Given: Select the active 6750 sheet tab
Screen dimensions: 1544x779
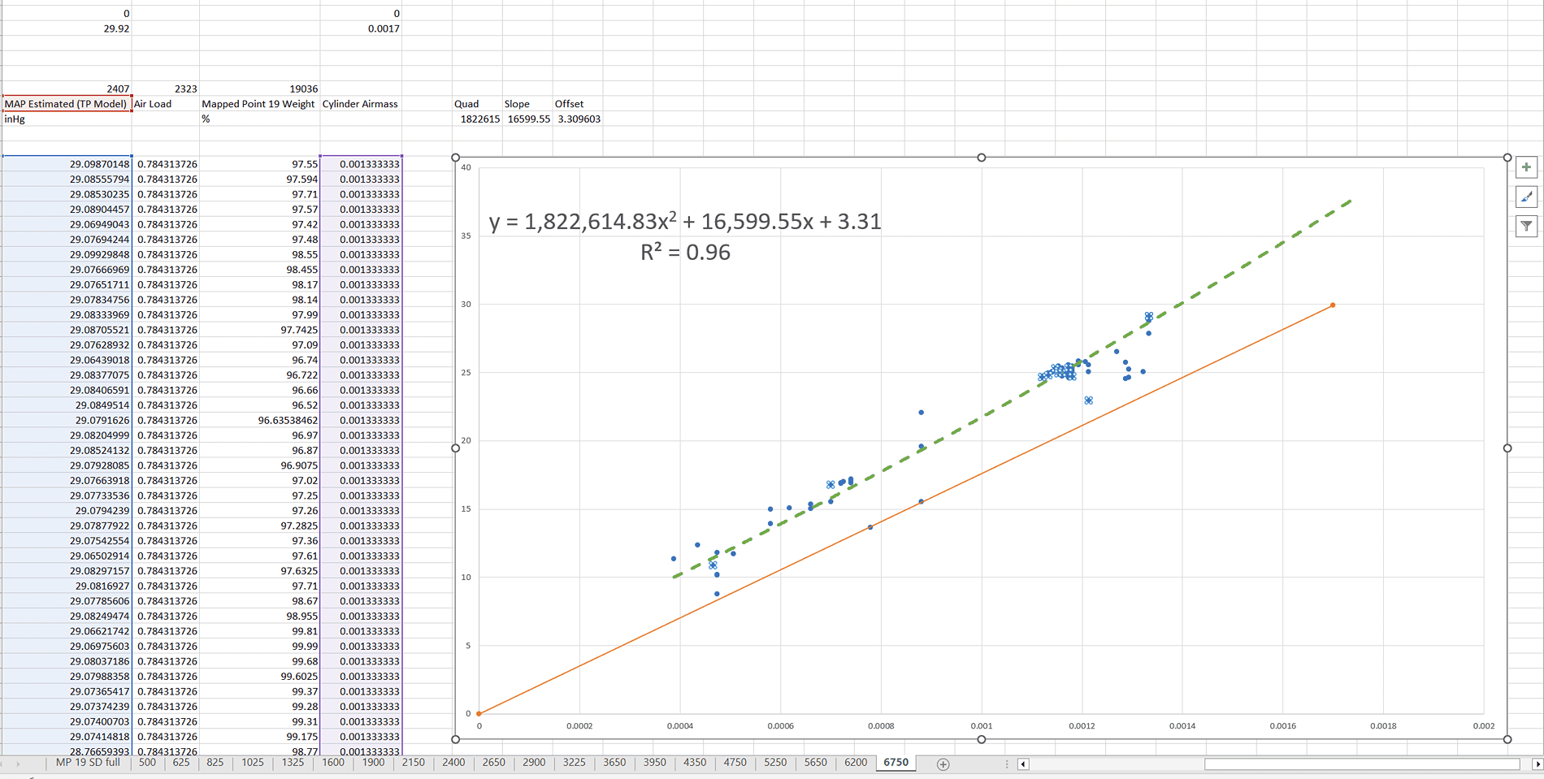Looking at the screenshot, I should (x=896, y=763).
